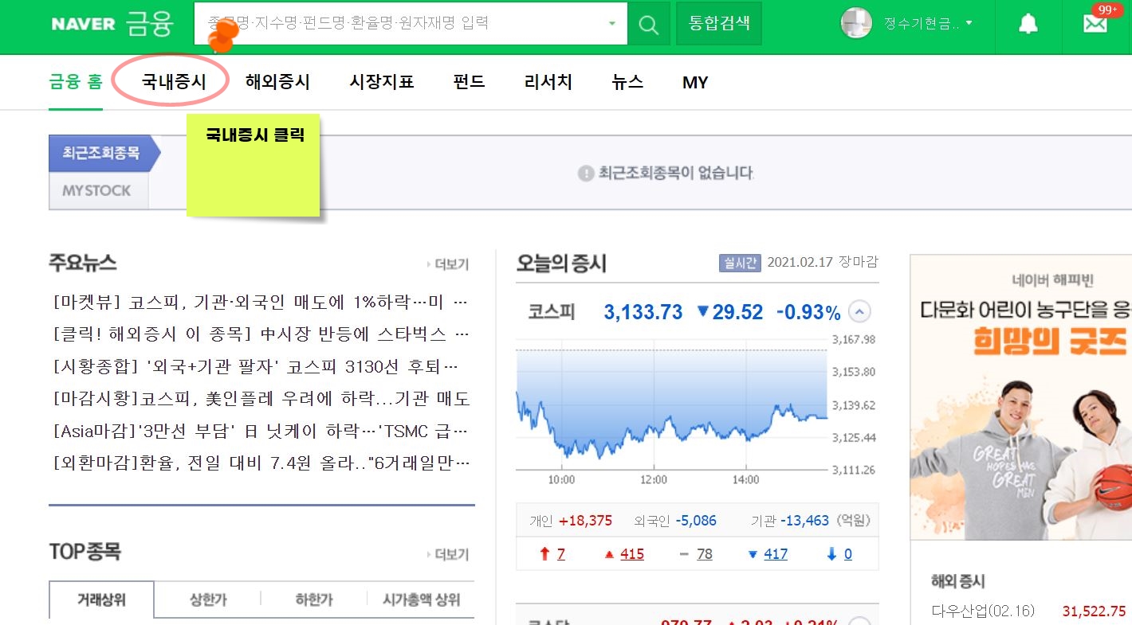The image size is (1132, 625).
Task: Open the mail envelope with 99+ badge
Action: coord(1095,24)
